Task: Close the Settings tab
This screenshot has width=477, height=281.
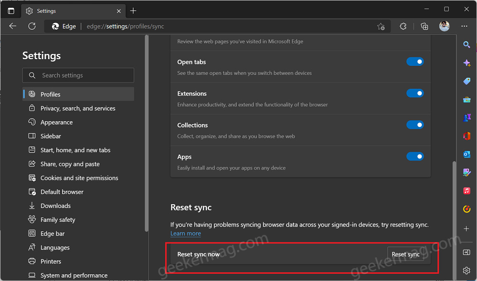Action: [x=119, y=11]
